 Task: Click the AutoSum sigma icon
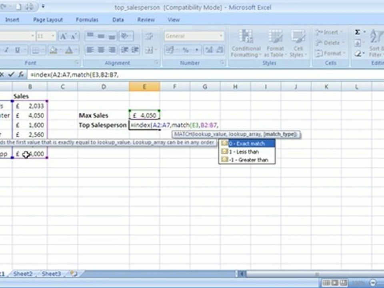point(358,32)
